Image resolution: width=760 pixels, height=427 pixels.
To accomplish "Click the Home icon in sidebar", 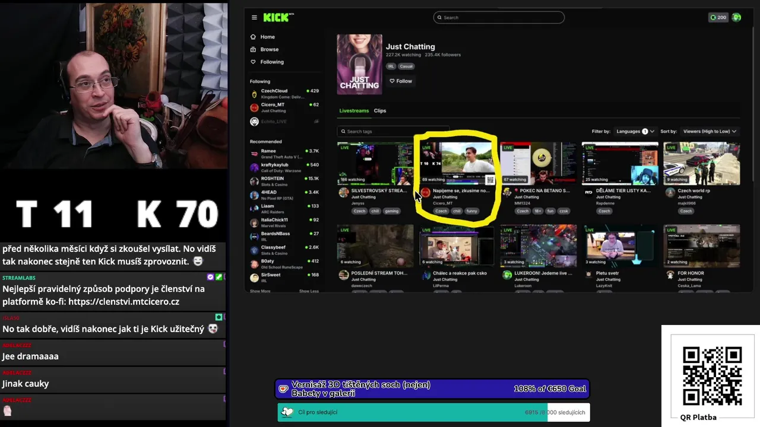I will (x=254, y=37).
